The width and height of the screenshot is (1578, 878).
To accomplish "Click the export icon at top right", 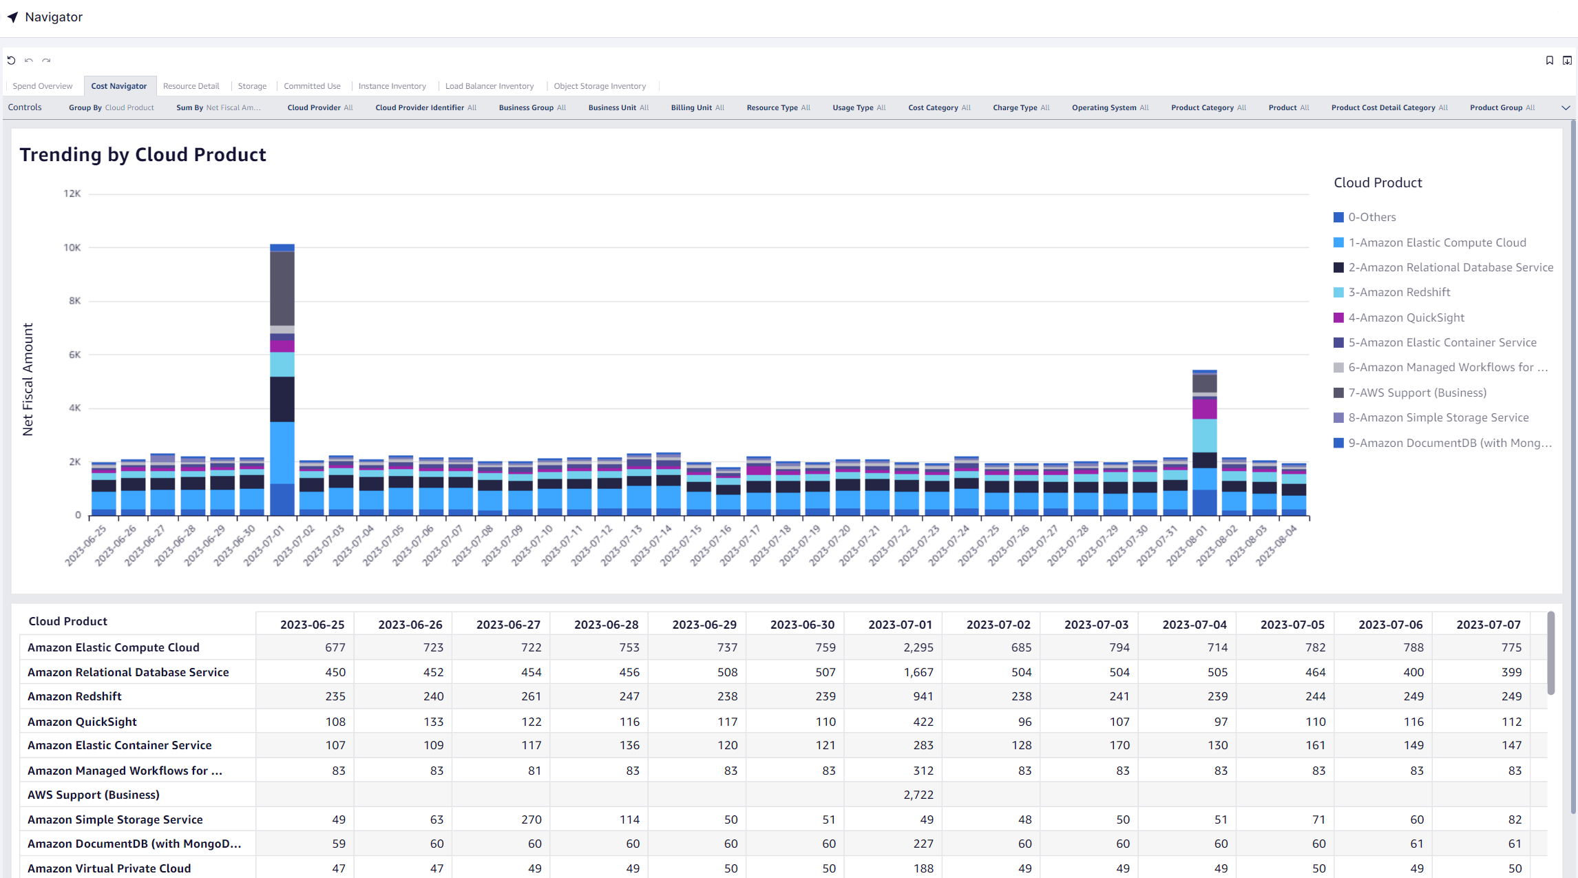I will pos(1567,61).
